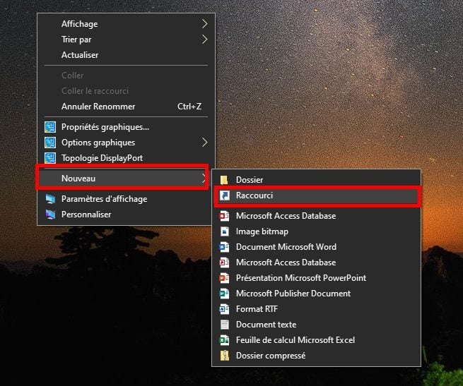Expand the Affichage submenu arrow

pos(204,24)
